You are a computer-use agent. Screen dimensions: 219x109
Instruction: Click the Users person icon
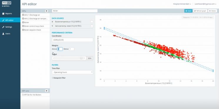(3, 34)
